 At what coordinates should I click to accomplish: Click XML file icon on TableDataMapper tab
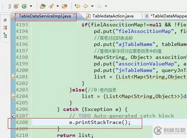(x=147, y=16)
